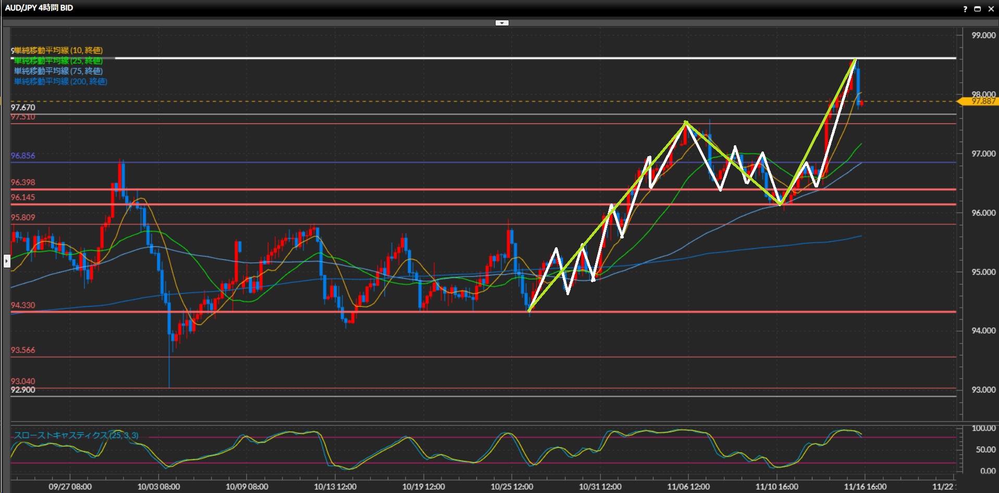Click the スローストキャスティクス (25,3,3) label
This screenshot has width=999, height=493.
pos(76,435)
